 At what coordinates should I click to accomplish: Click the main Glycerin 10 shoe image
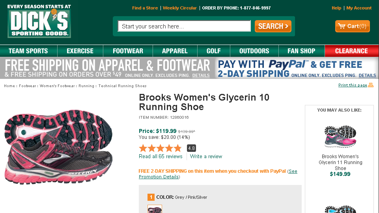click(x=58, y=147)
